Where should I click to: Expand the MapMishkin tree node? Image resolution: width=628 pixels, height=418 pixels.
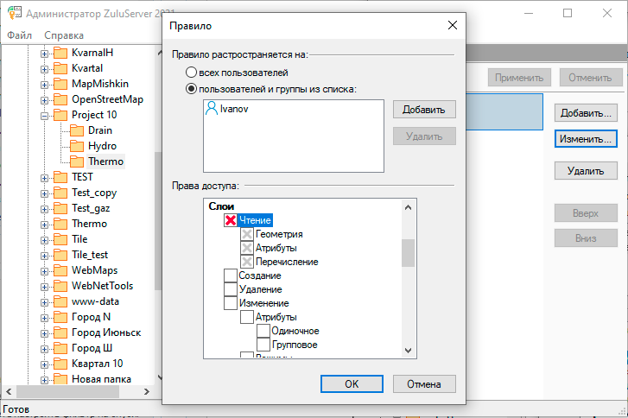45,84
